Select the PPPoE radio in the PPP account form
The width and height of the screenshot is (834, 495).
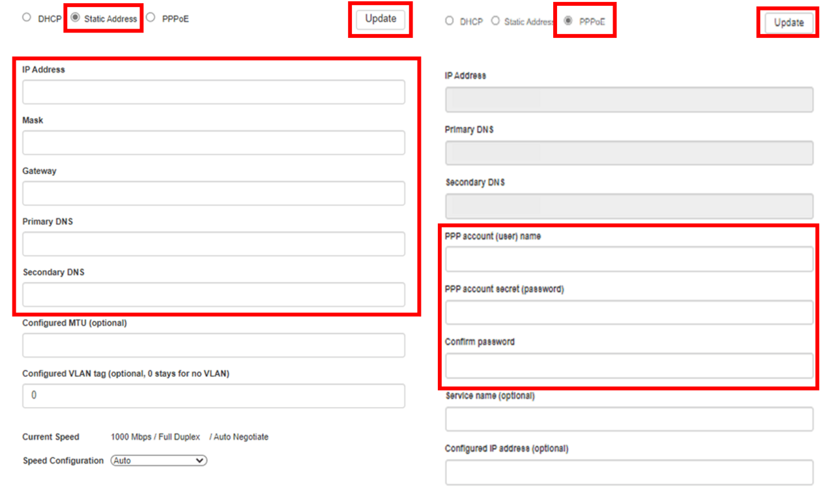pyautogui.click(x=568, y=22)
